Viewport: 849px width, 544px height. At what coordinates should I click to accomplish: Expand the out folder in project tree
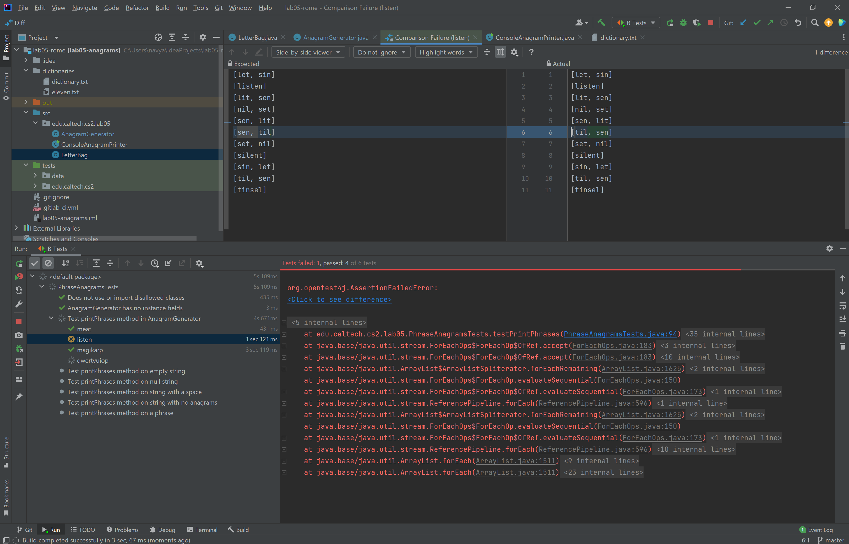point(26,102)
